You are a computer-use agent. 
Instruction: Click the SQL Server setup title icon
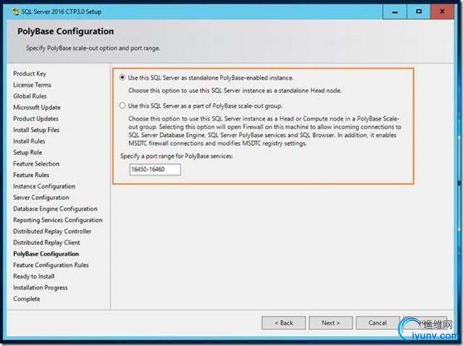[x=15, y=11]
